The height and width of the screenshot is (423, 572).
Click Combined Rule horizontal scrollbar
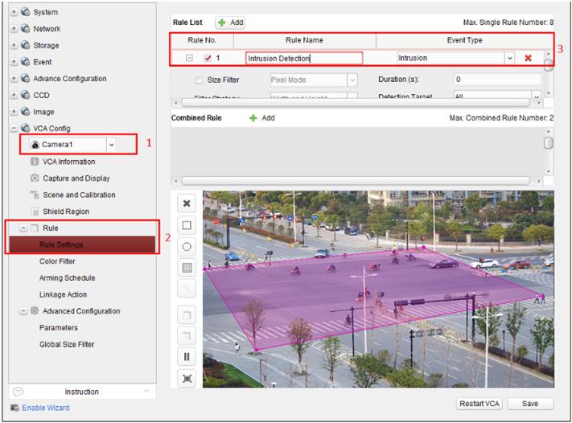coord(356,181)
